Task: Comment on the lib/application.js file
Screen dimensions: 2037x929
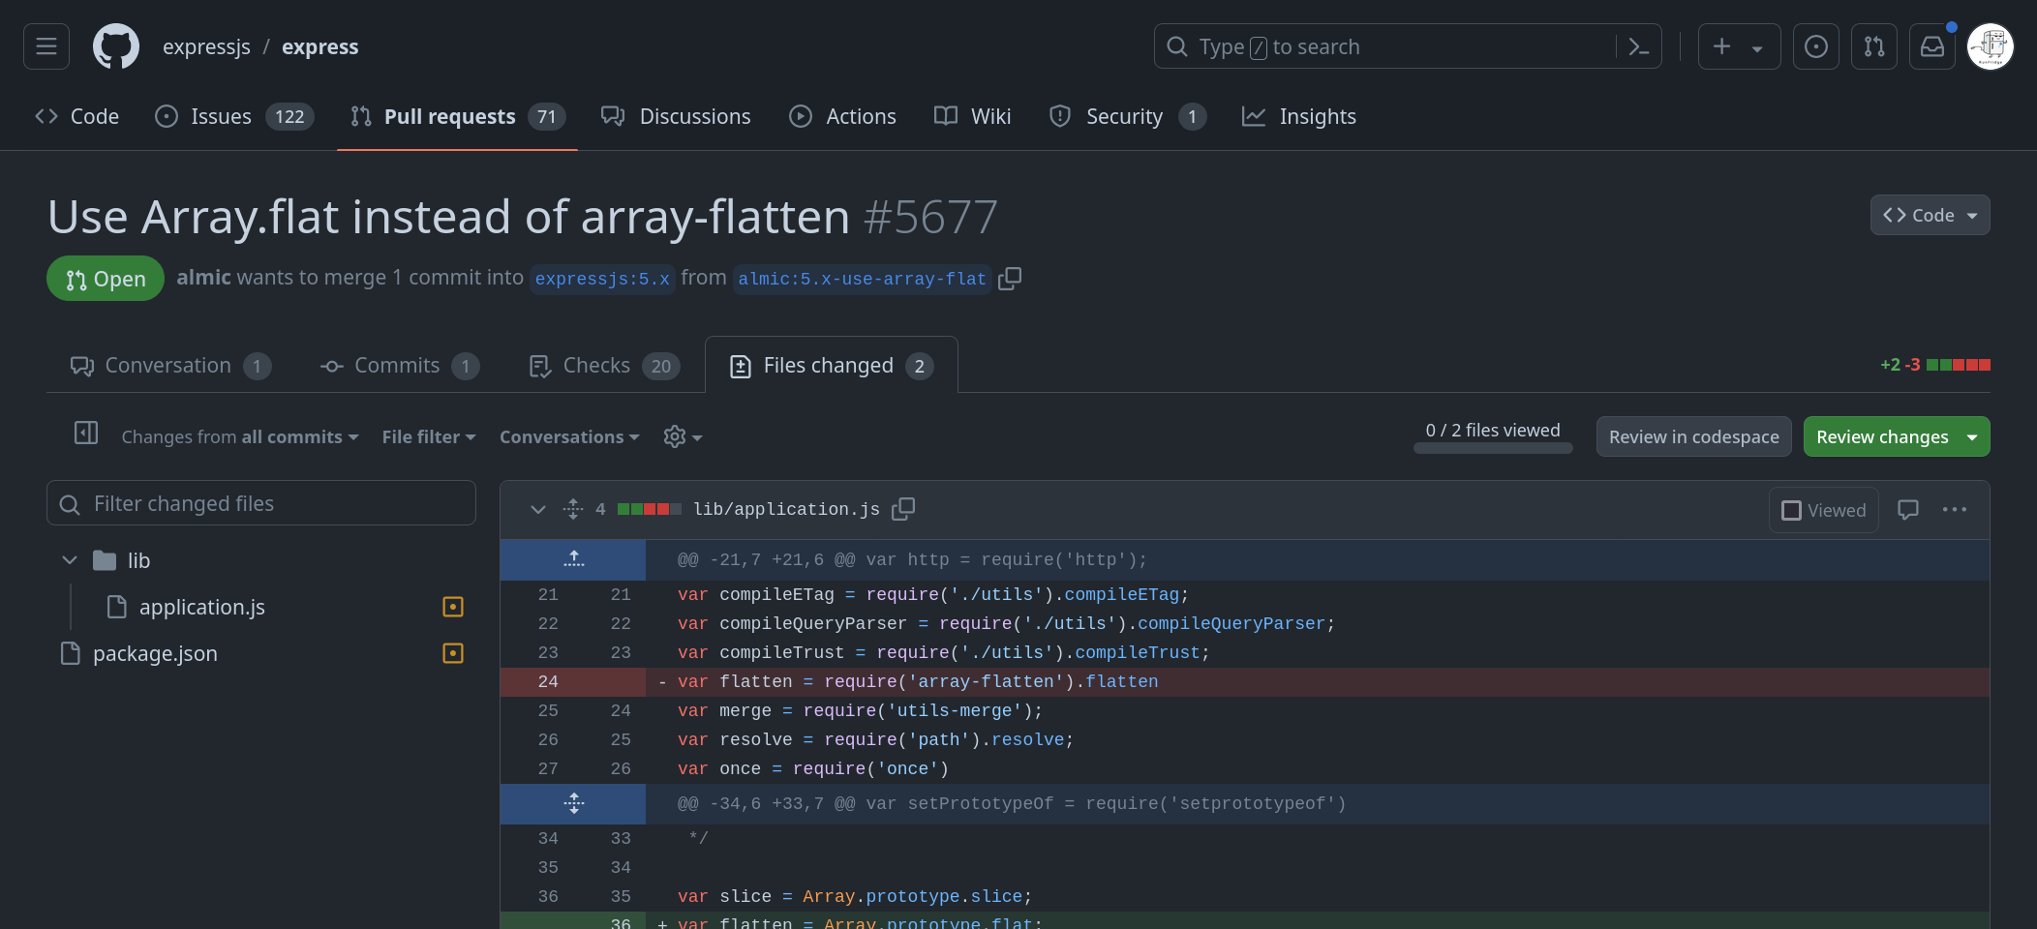Action: pos(1908,509)
